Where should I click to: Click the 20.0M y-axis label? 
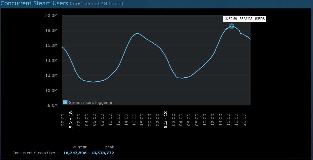[x=51, y=15]
